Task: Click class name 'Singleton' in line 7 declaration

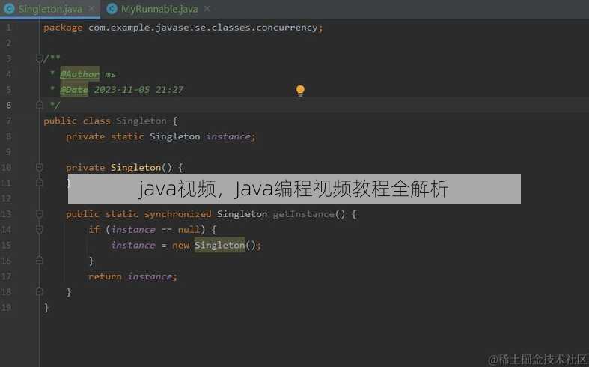Action: pos(141,121)
